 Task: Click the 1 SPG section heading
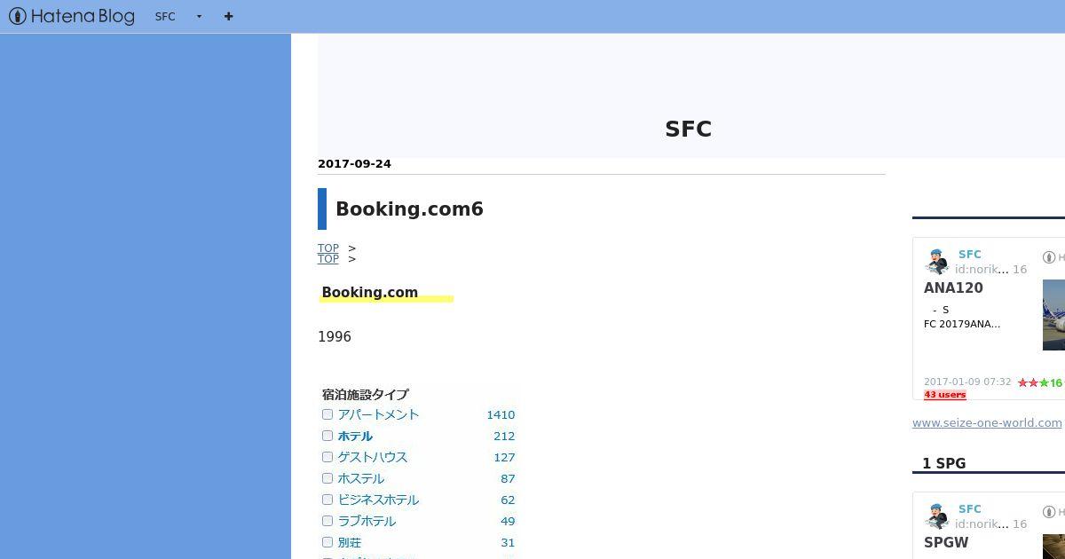pyautogui.click(x=943, y=463)
